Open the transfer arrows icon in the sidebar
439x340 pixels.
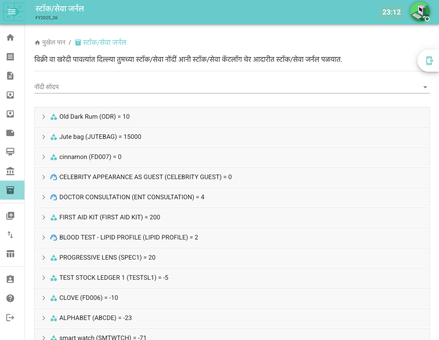tap(11, 235)
